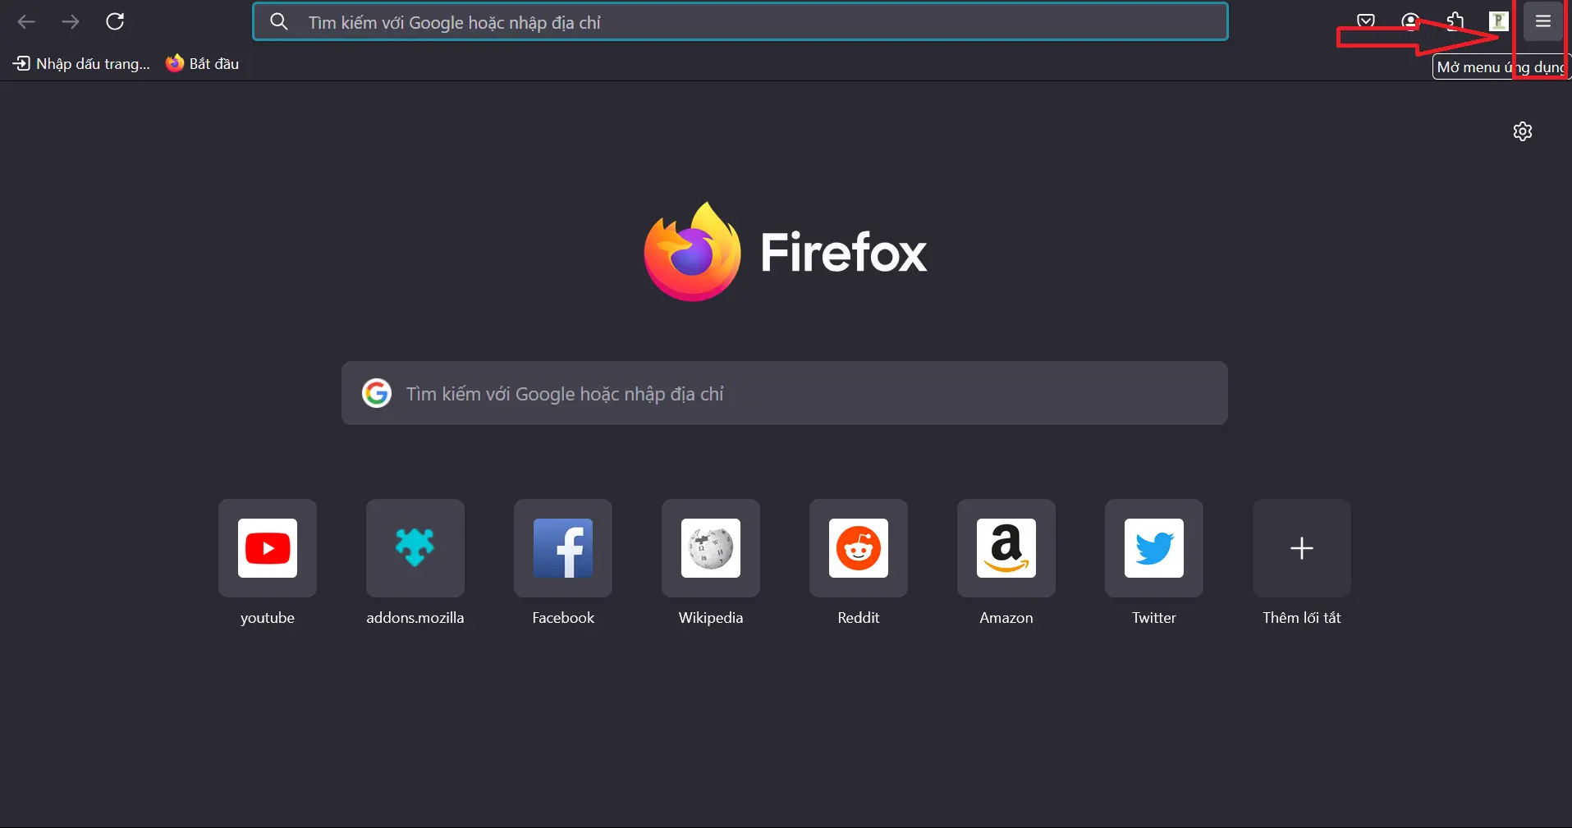Open the Extensions puzzle icon
Screen dimensions: 1572x828
(1455, 21)
